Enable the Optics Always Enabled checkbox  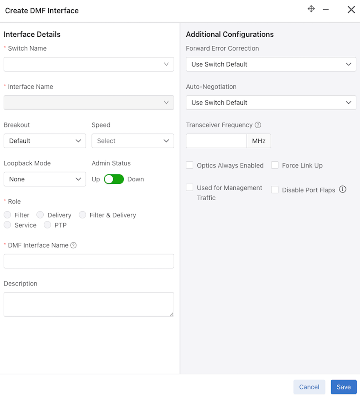point(190,165)
